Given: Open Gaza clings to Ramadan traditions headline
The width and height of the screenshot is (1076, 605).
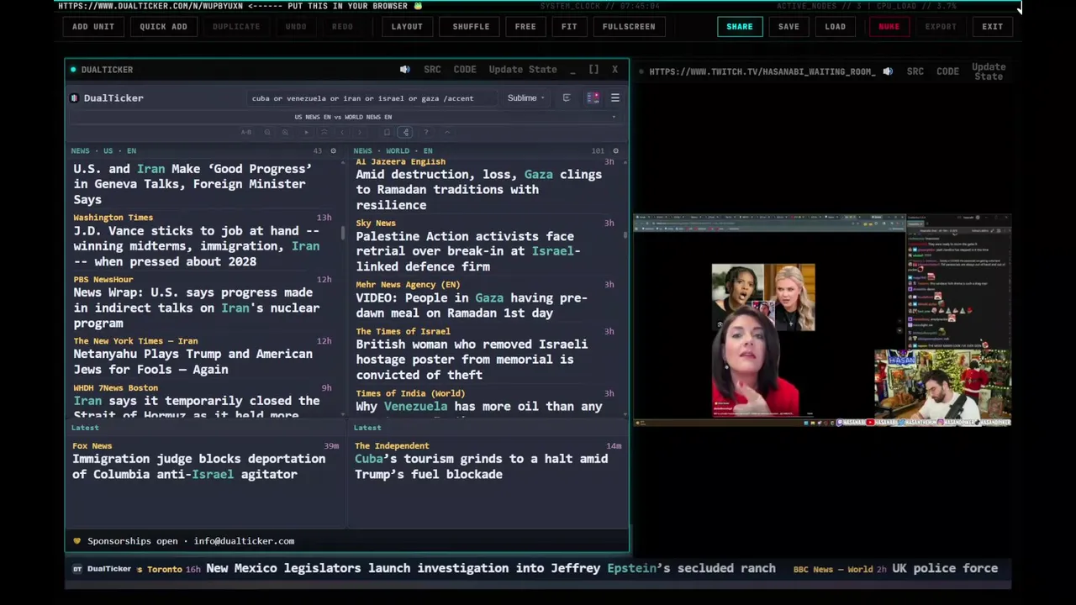Looking at the screenshot, I should coord(478,189).
